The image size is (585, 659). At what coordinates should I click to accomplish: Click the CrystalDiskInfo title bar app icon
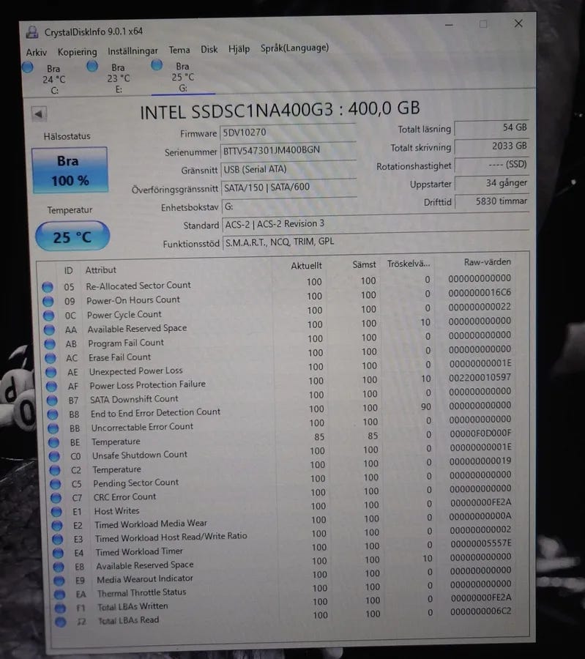(32, 32)
